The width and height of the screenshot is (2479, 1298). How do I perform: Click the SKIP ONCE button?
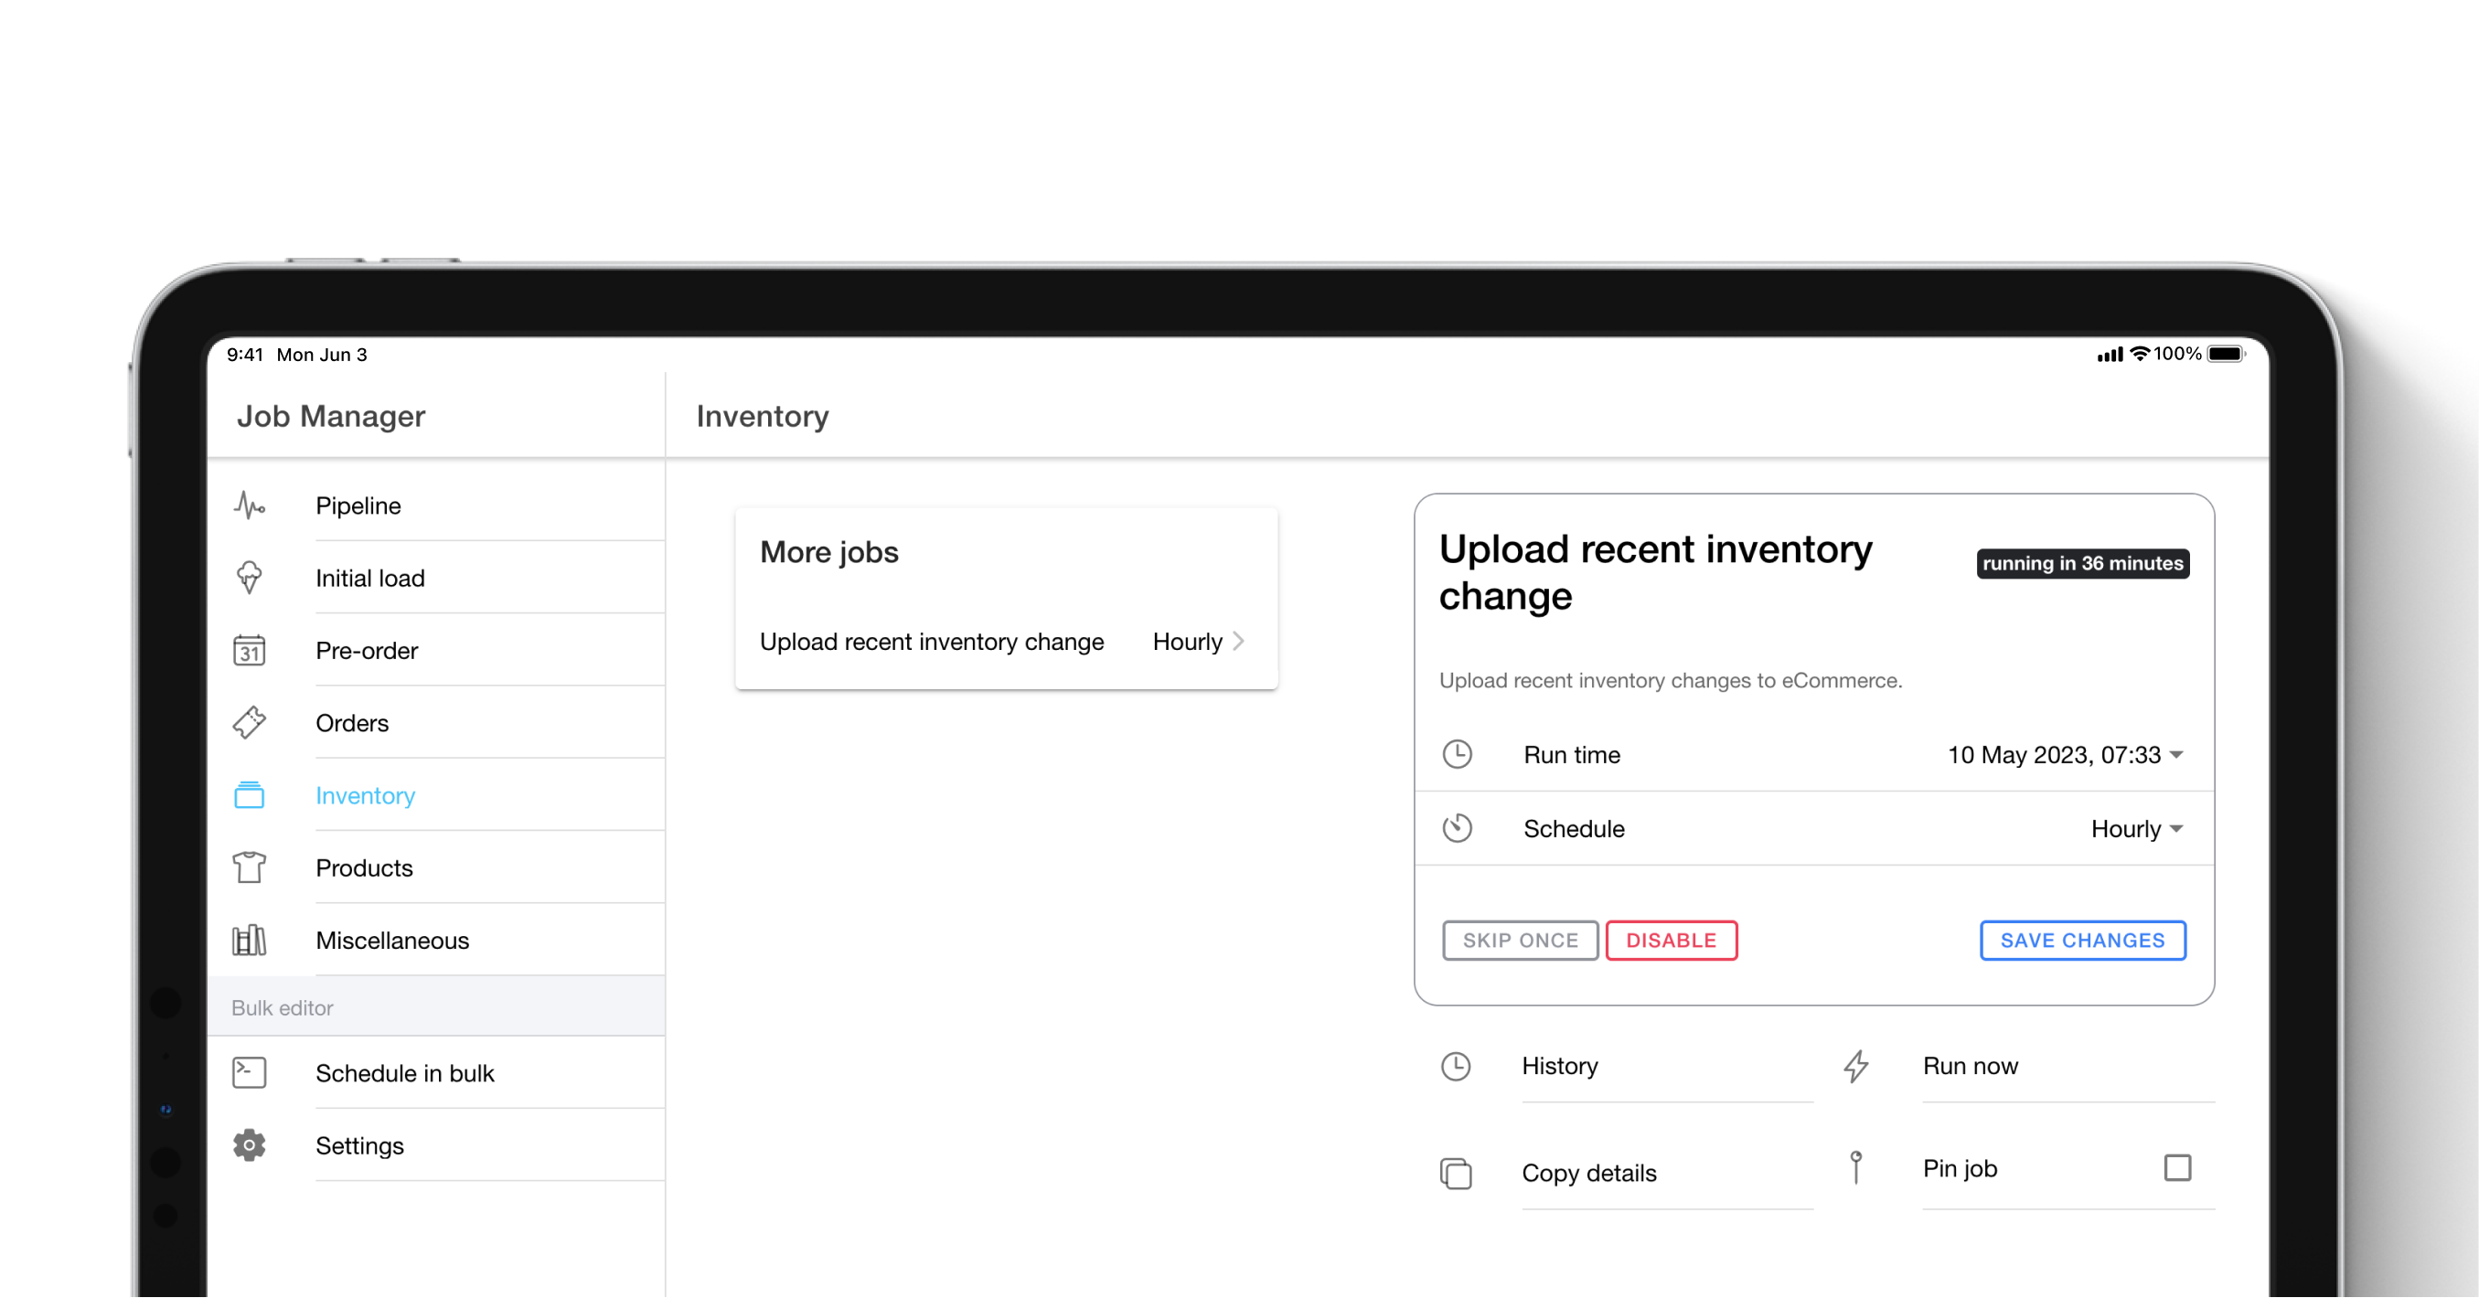(x=1521, y=940)
